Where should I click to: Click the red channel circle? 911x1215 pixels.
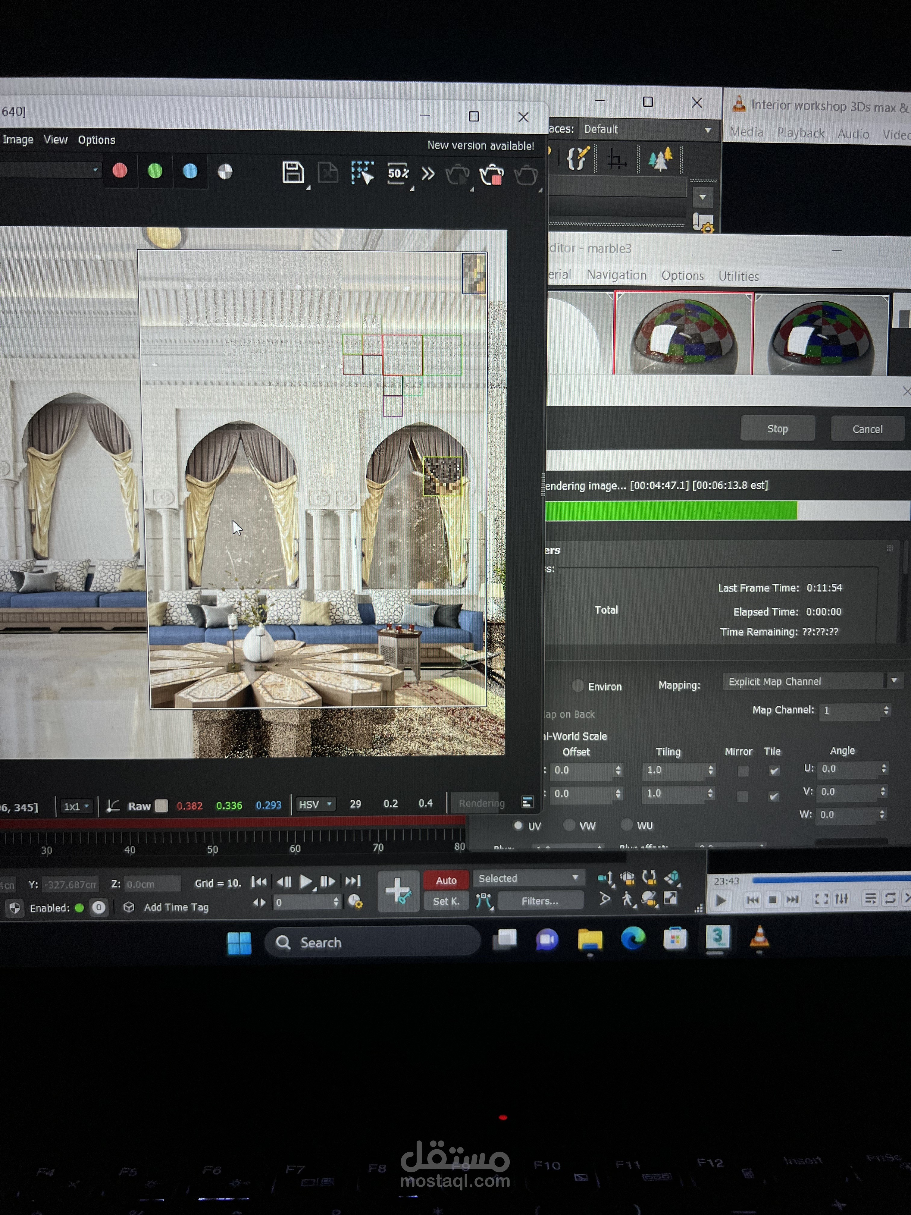(x=120, y=171)
